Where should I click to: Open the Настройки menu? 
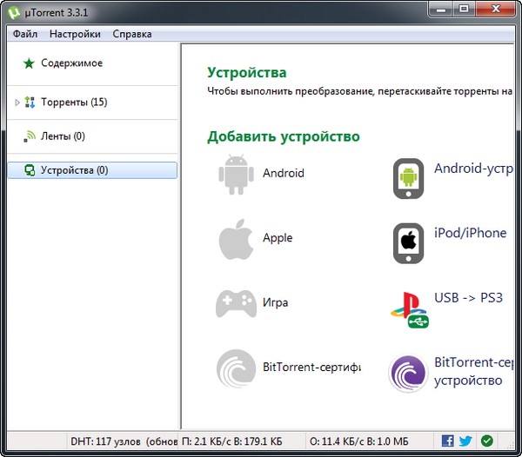click(x=75, y=34)
